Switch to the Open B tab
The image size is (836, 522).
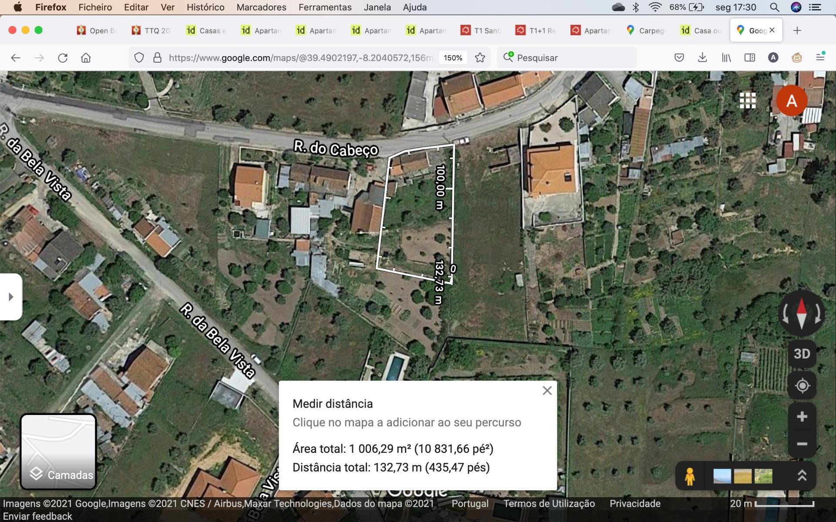97,30
